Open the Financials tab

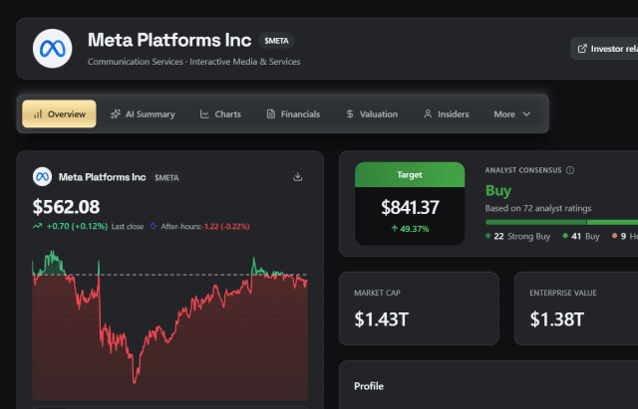pyautogui.click(x=293, y=114)
